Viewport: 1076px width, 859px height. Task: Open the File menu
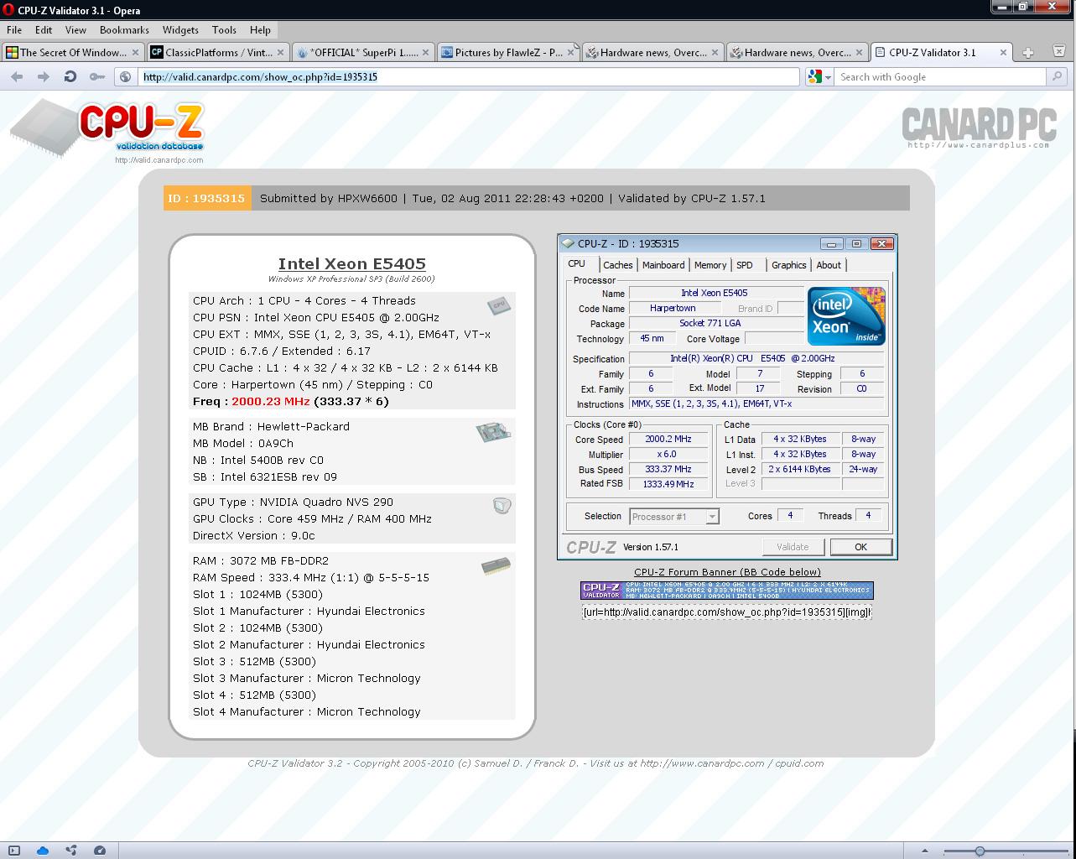tap(14, 29)
